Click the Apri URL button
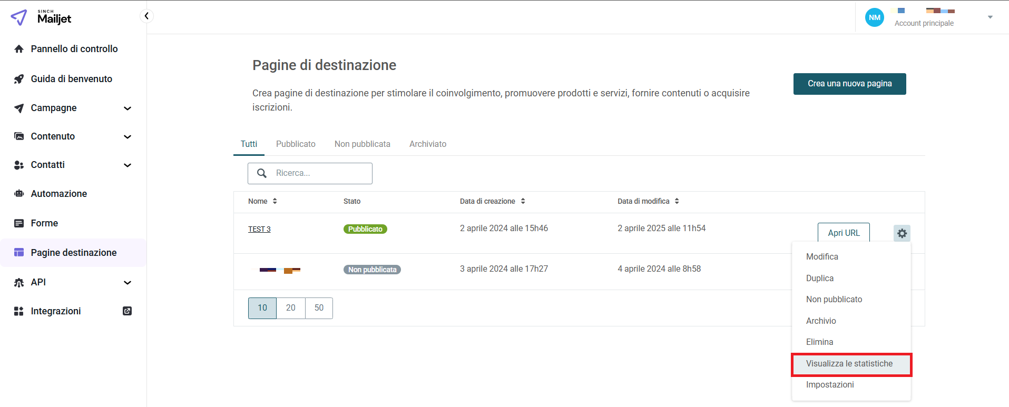 click(x=844, y=233)
